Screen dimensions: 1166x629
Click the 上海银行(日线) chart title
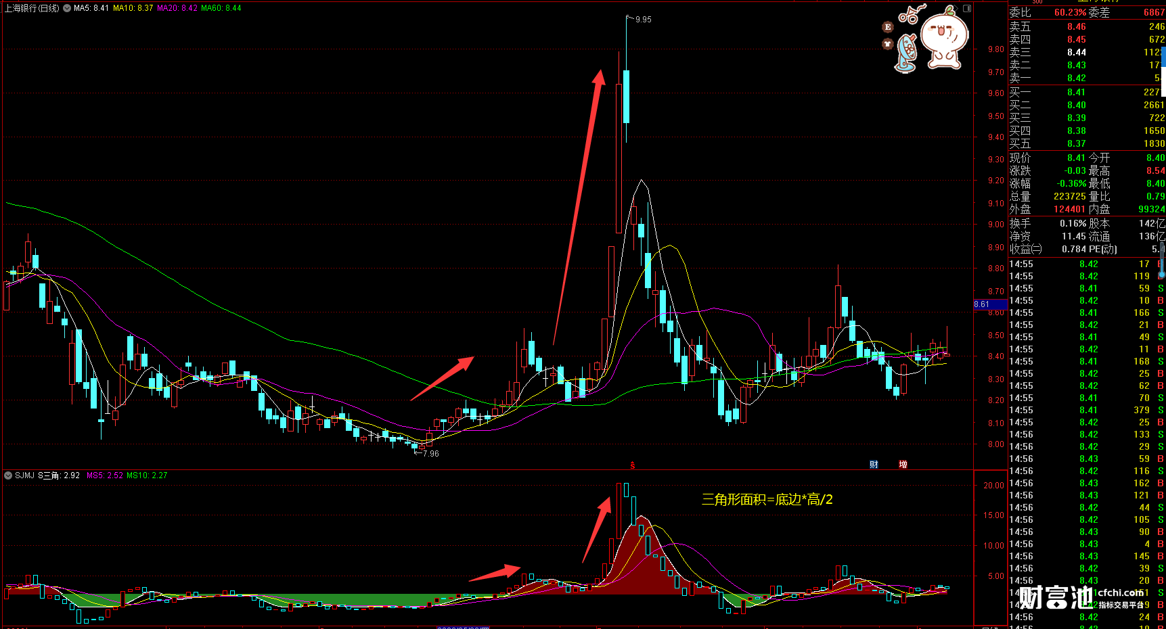tap(32, 8)
